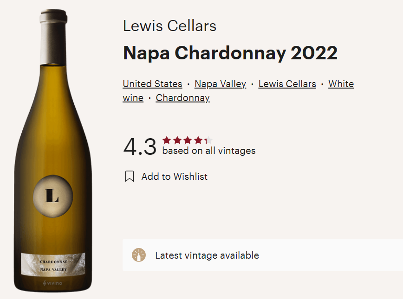This screenshot has height=299, width=403.
Task: Click the "based on all vintages" text
Action: coord(208,151)
